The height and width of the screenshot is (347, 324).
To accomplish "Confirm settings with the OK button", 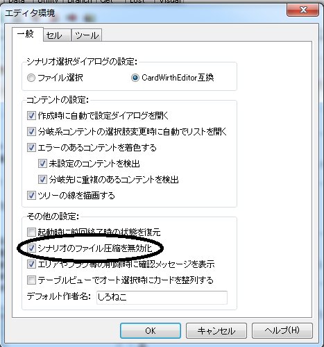I will (x=151, y=330).
